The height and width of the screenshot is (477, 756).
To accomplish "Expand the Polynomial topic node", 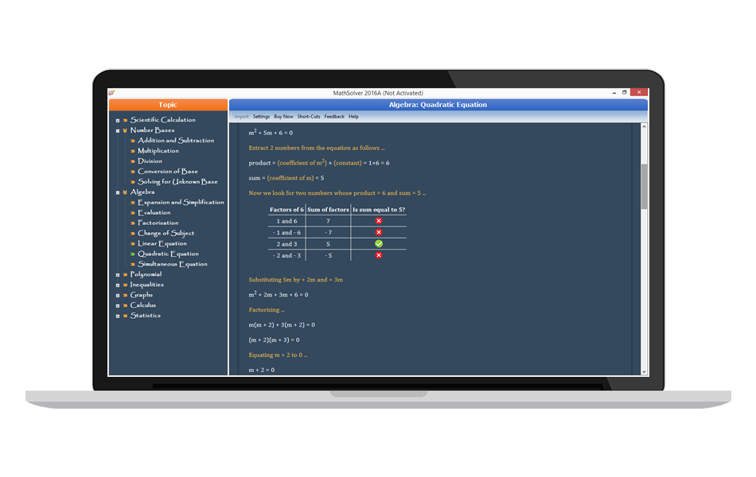I will tap(118, 273).
